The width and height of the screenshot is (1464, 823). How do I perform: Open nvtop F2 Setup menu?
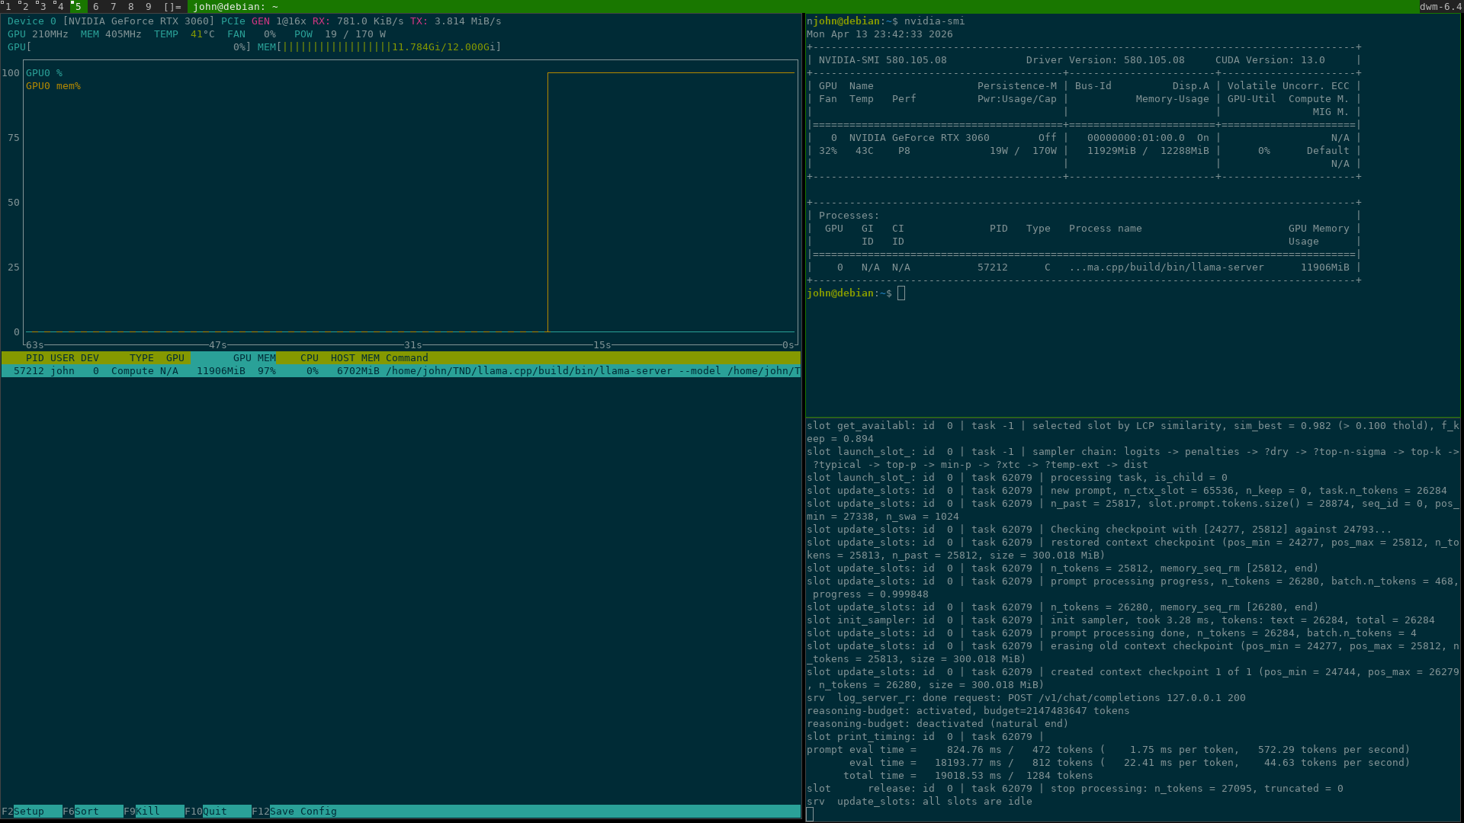coord(29,811)
